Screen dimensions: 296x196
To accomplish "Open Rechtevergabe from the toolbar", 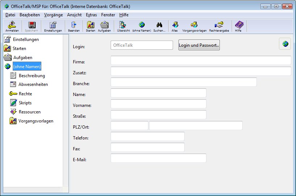I will (219, 26).
